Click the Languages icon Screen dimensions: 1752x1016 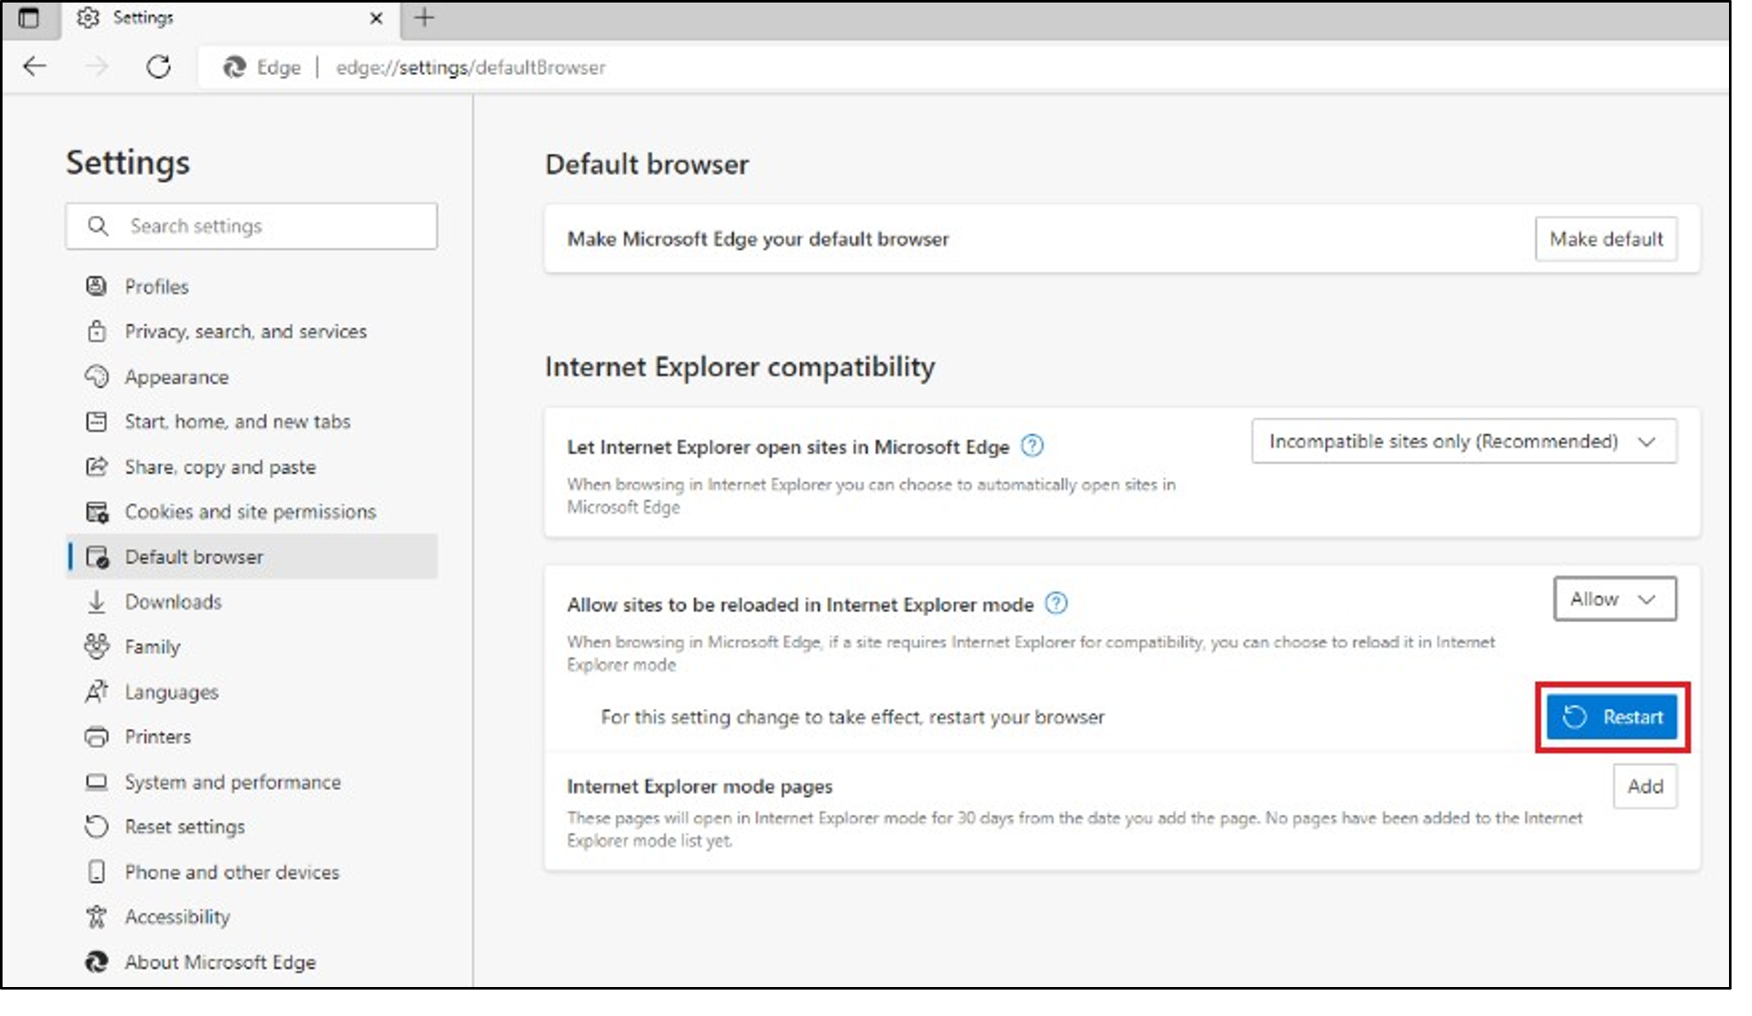tap(96, 691)
